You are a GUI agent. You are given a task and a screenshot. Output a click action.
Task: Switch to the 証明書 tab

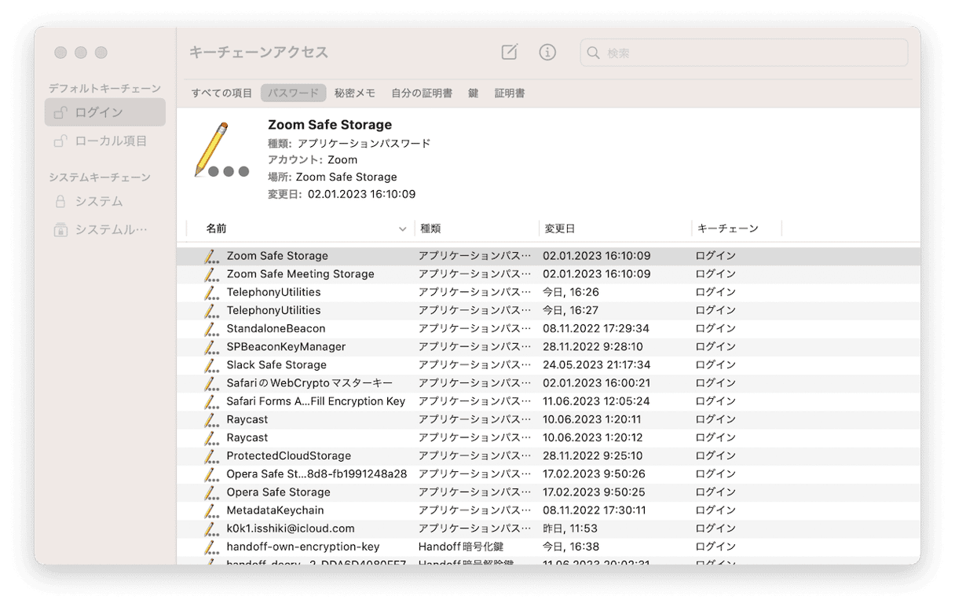pyautogui.click(x=510, y=93)
